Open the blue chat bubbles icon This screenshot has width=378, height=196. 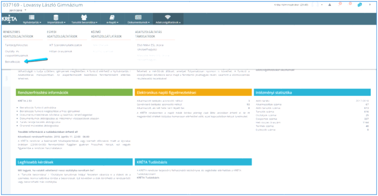coord(359,5)
